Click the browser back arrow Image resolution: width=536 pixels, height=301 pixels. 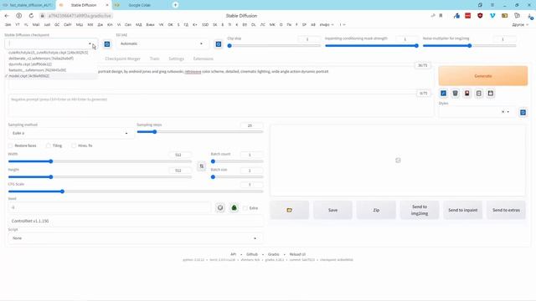[x=7, y=16]
